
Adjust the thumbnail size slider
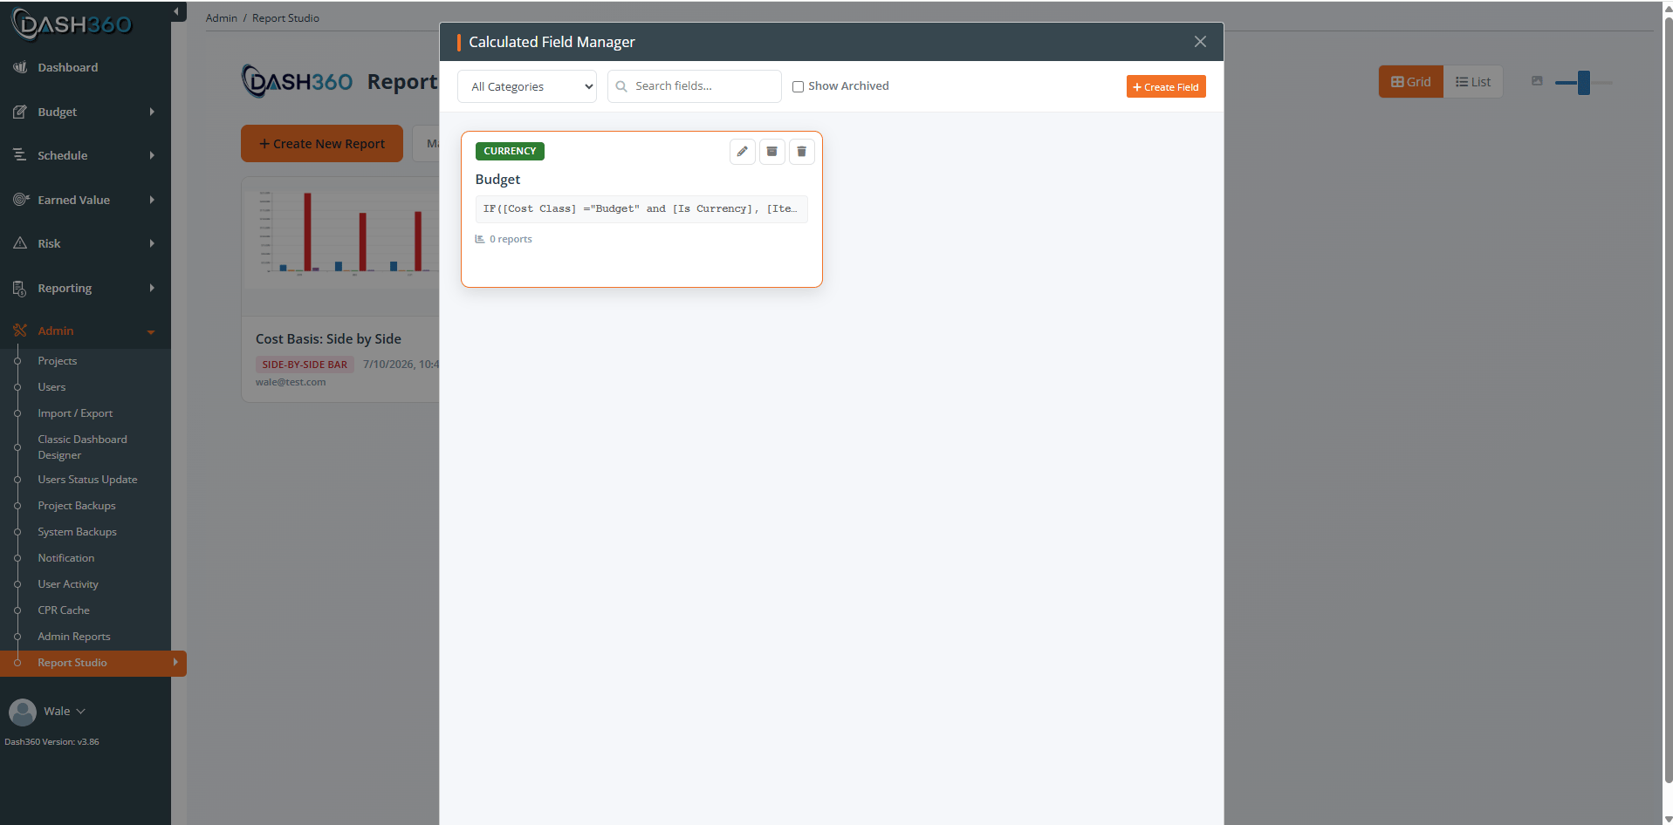click(1583, 82)
